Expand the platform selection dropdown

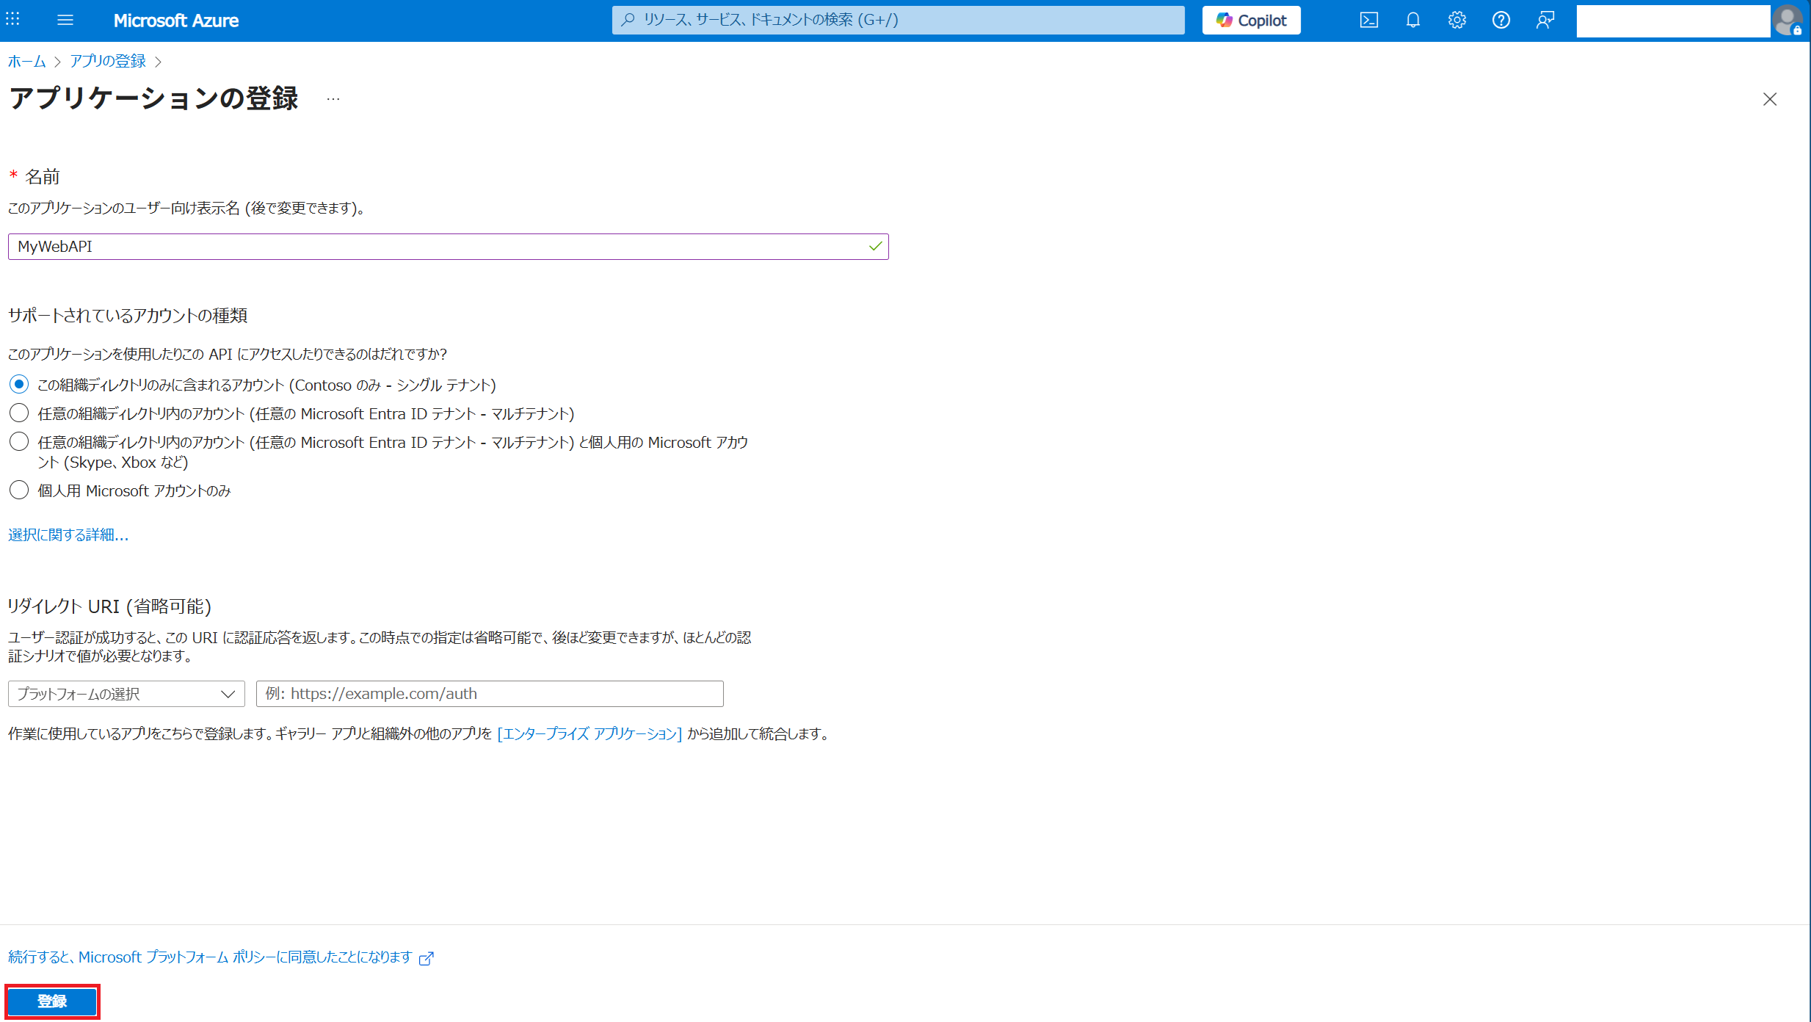(126, 694)
